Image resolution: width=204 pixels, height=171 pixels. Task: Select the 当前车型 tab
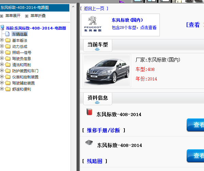(98, 45)
